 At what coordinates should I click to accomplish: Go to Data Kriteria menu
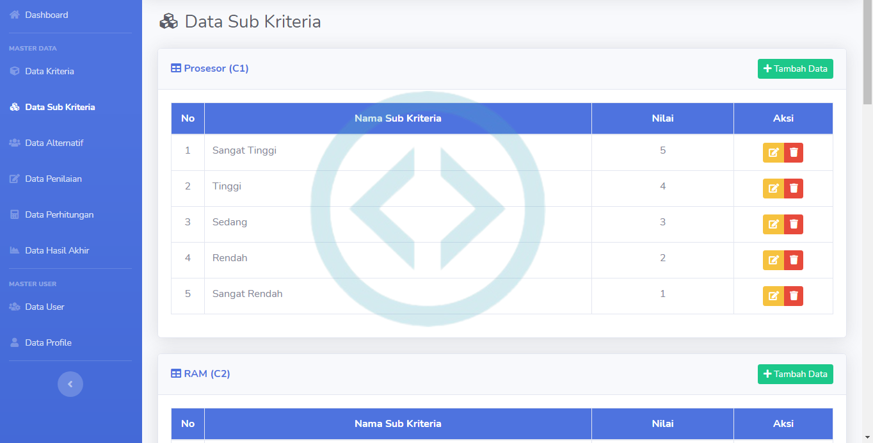coord(49,71)
